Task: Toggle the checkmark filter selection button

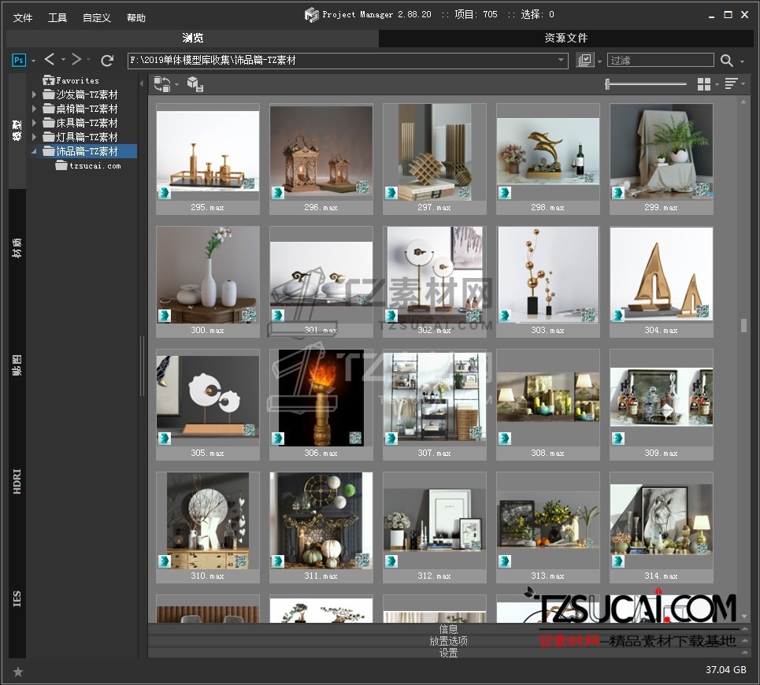Action: (584, 60)
